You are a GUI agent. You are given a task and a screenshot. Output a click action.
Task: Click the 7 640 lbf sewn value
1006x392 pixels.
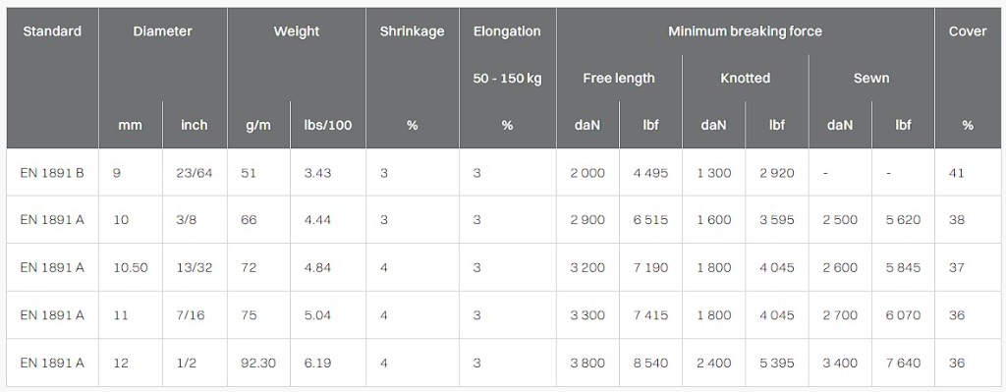coord(904,363)
